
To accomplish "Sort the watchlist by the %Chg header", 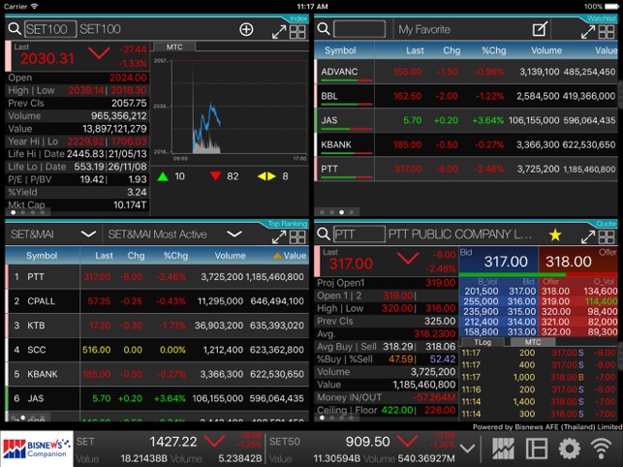I will coord(493,50).
